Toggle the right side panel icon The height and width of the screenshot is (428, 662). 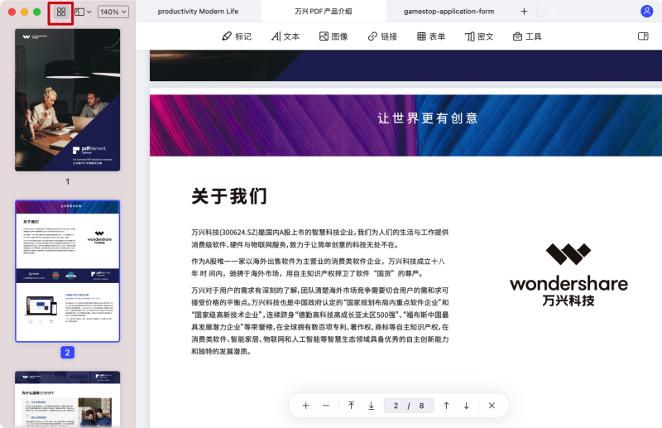[643, 36]
